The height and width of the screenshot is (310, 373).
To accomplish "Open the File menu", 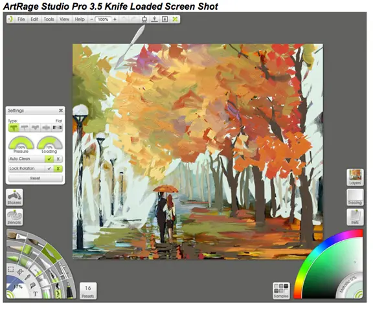I will 21,19.
